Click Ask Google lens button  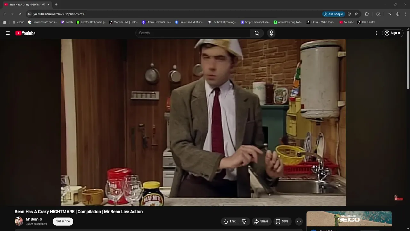pyautogui.click(x=333, y=14)
